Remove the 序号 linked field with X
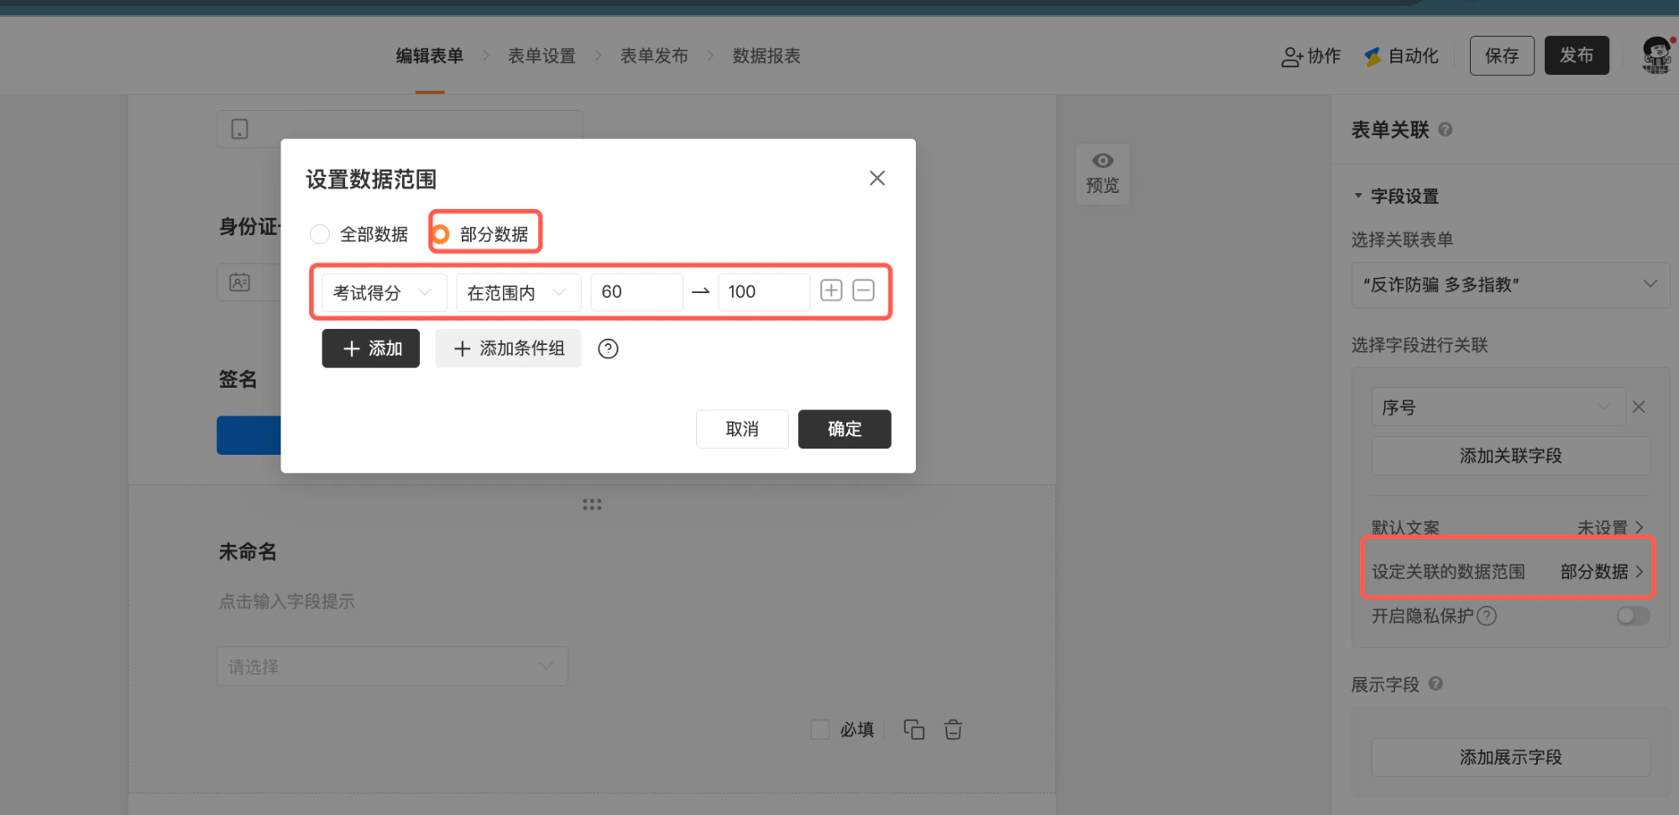 click(x=1639, y=407)
